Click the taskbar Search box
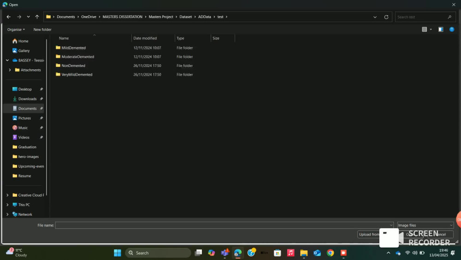 [x=158, y=253]
